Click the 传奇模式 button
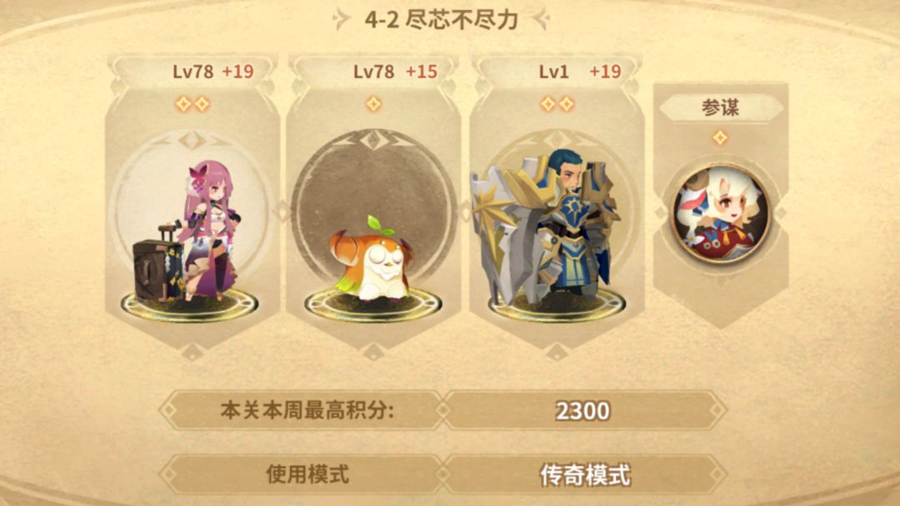900x506 pixels. (585, 475)
